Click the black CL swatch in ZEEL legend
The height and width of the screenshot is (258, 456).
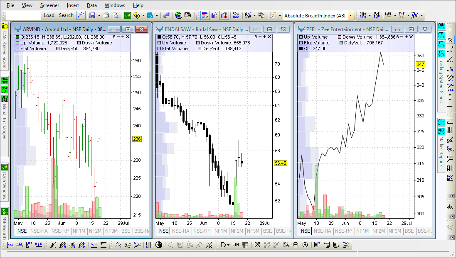click(x=301, y=49)
